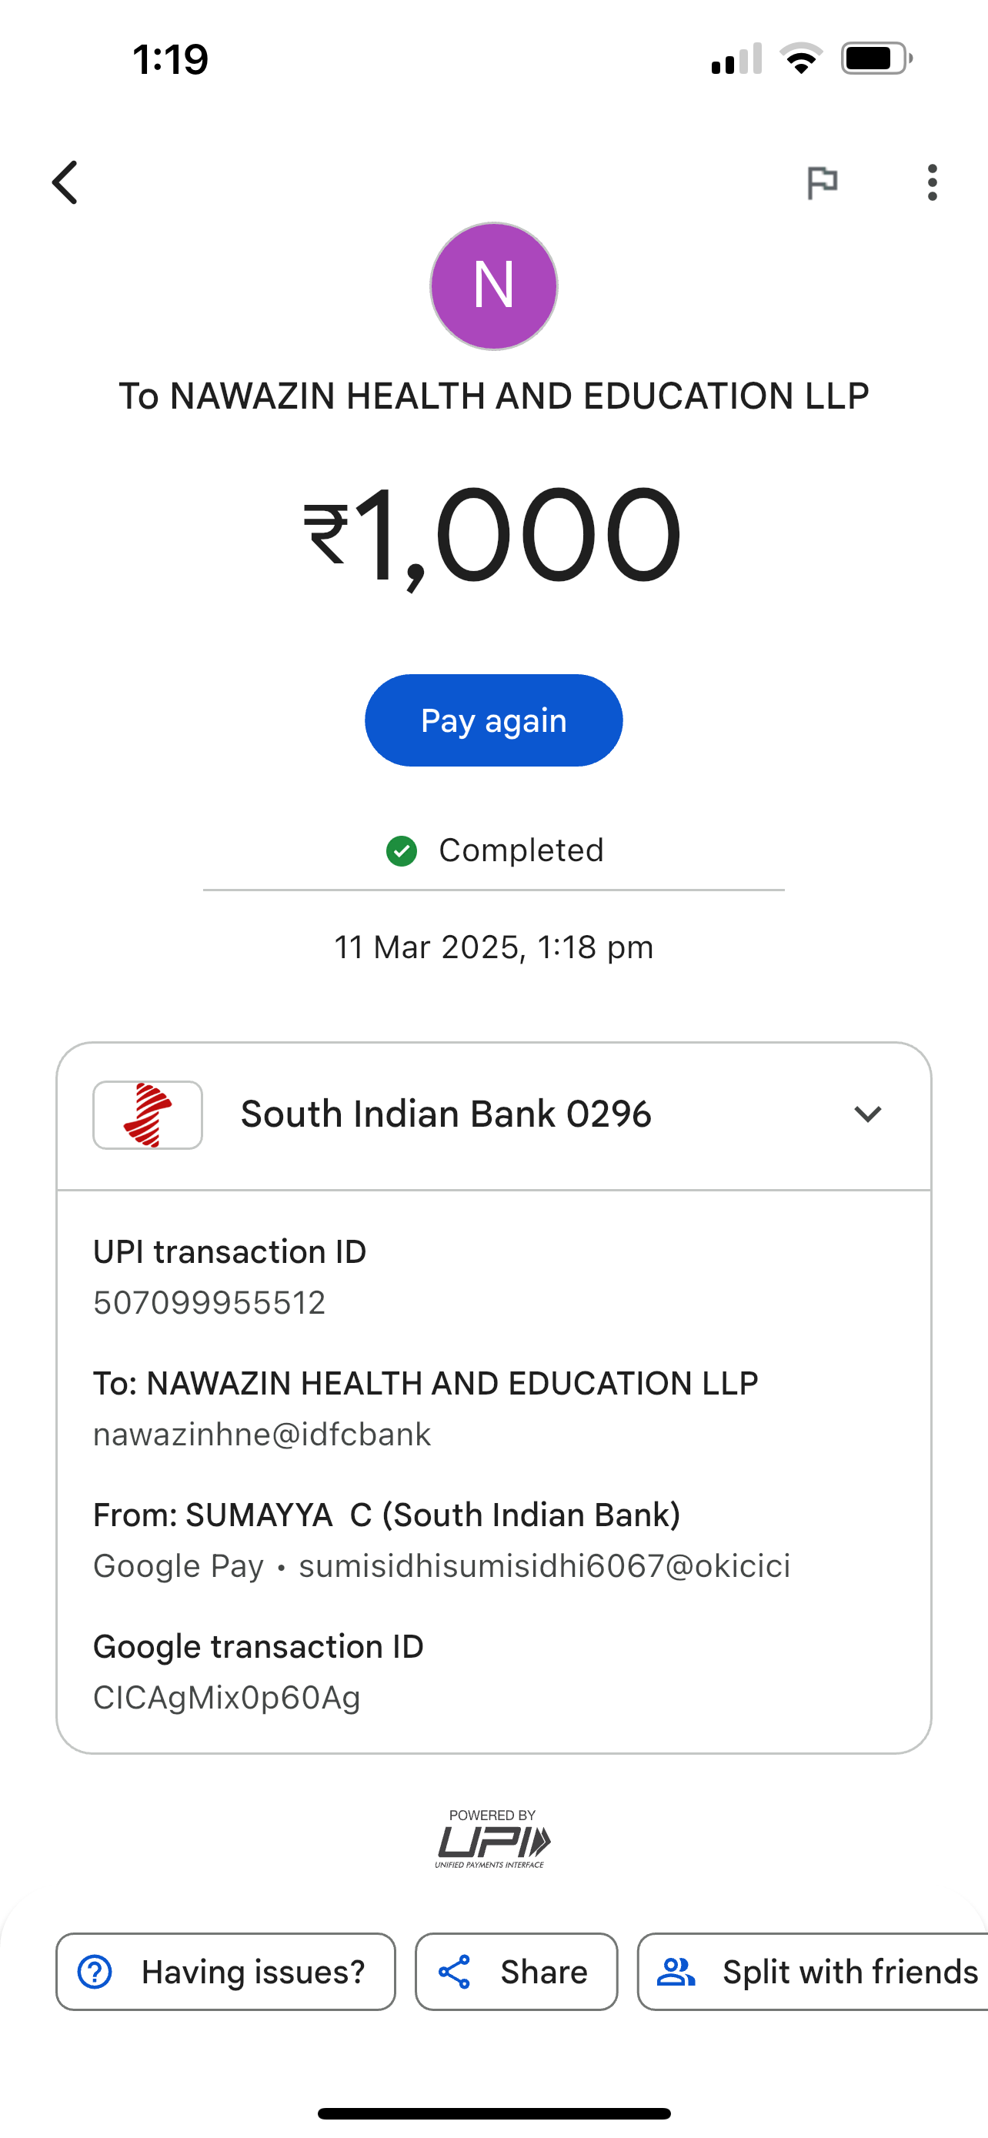Tap the green Completed checkmark icon
Screen dimensions: 988x2138
coord(402,850)
